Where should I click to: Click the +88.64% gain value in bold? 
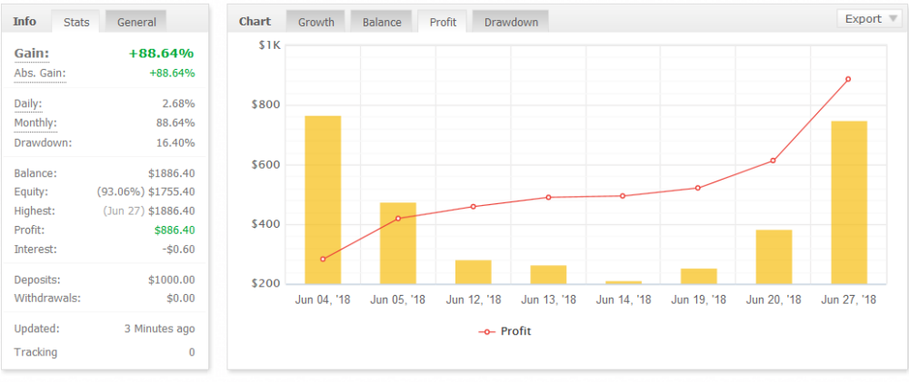pyautogui.click(x=161, y=54)
